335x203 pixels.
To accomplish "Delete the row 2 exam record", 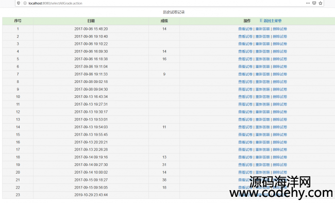I will 280,37.
